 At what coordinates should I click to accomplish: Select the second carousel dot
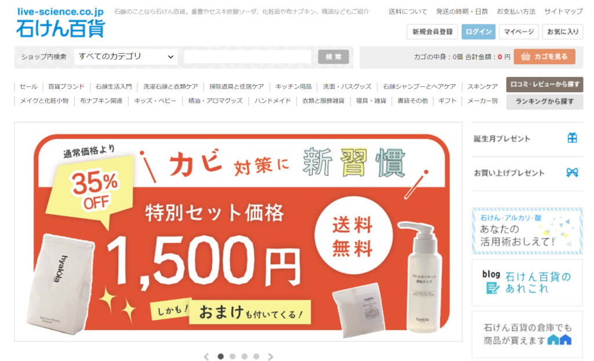233,356
